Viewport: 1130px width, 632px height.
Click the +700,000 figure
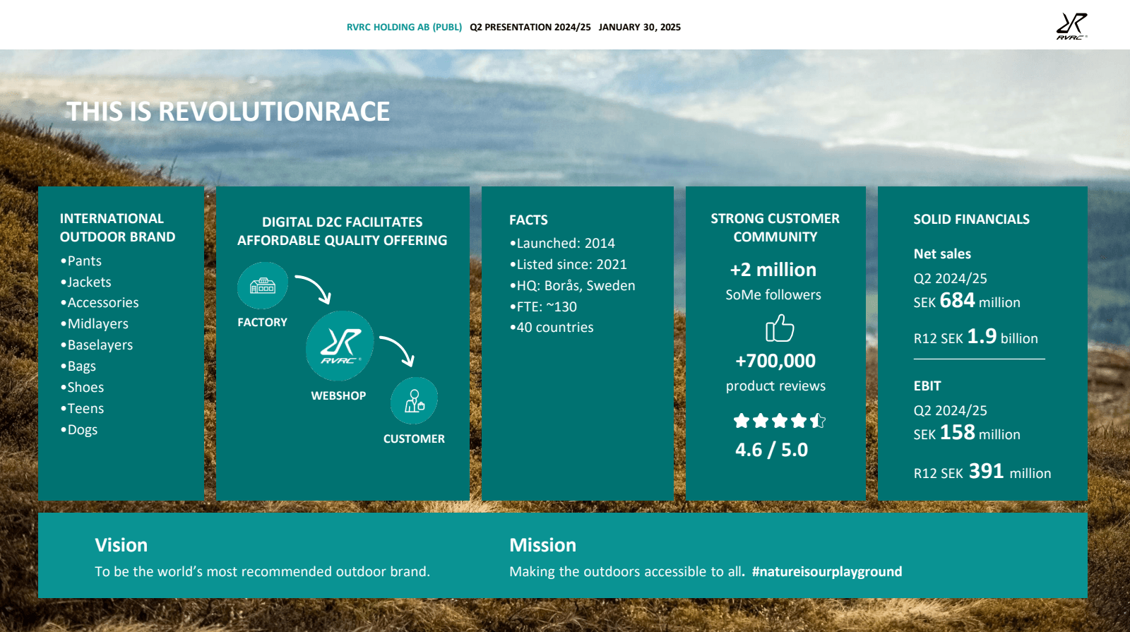click(x=775, y=361)
